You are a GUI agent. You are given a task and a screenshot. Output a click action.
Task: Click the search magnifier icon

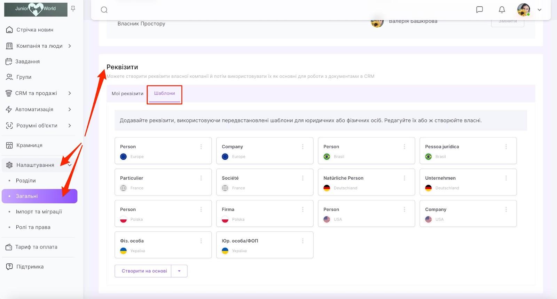coord(104,10)
